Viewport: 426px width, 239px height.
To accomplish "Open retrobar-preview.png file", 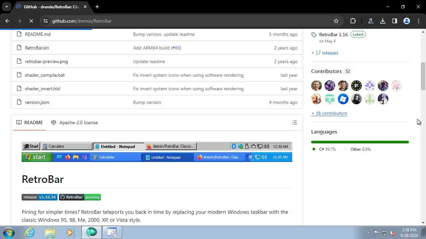I will tap(46, 61).
